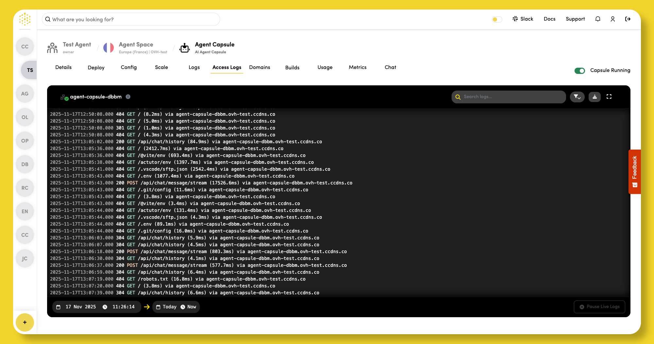Open the time picker clock icon
The width and height of the screenshot is (654, 344).
pyautogui.click(x=105, y=307)
